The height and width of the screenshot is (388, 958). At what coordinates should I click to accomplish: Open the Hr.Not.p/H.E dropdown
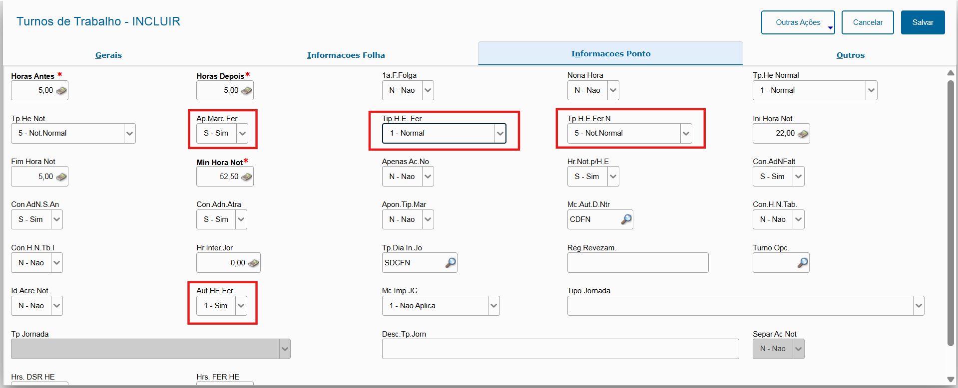point(613,177)
